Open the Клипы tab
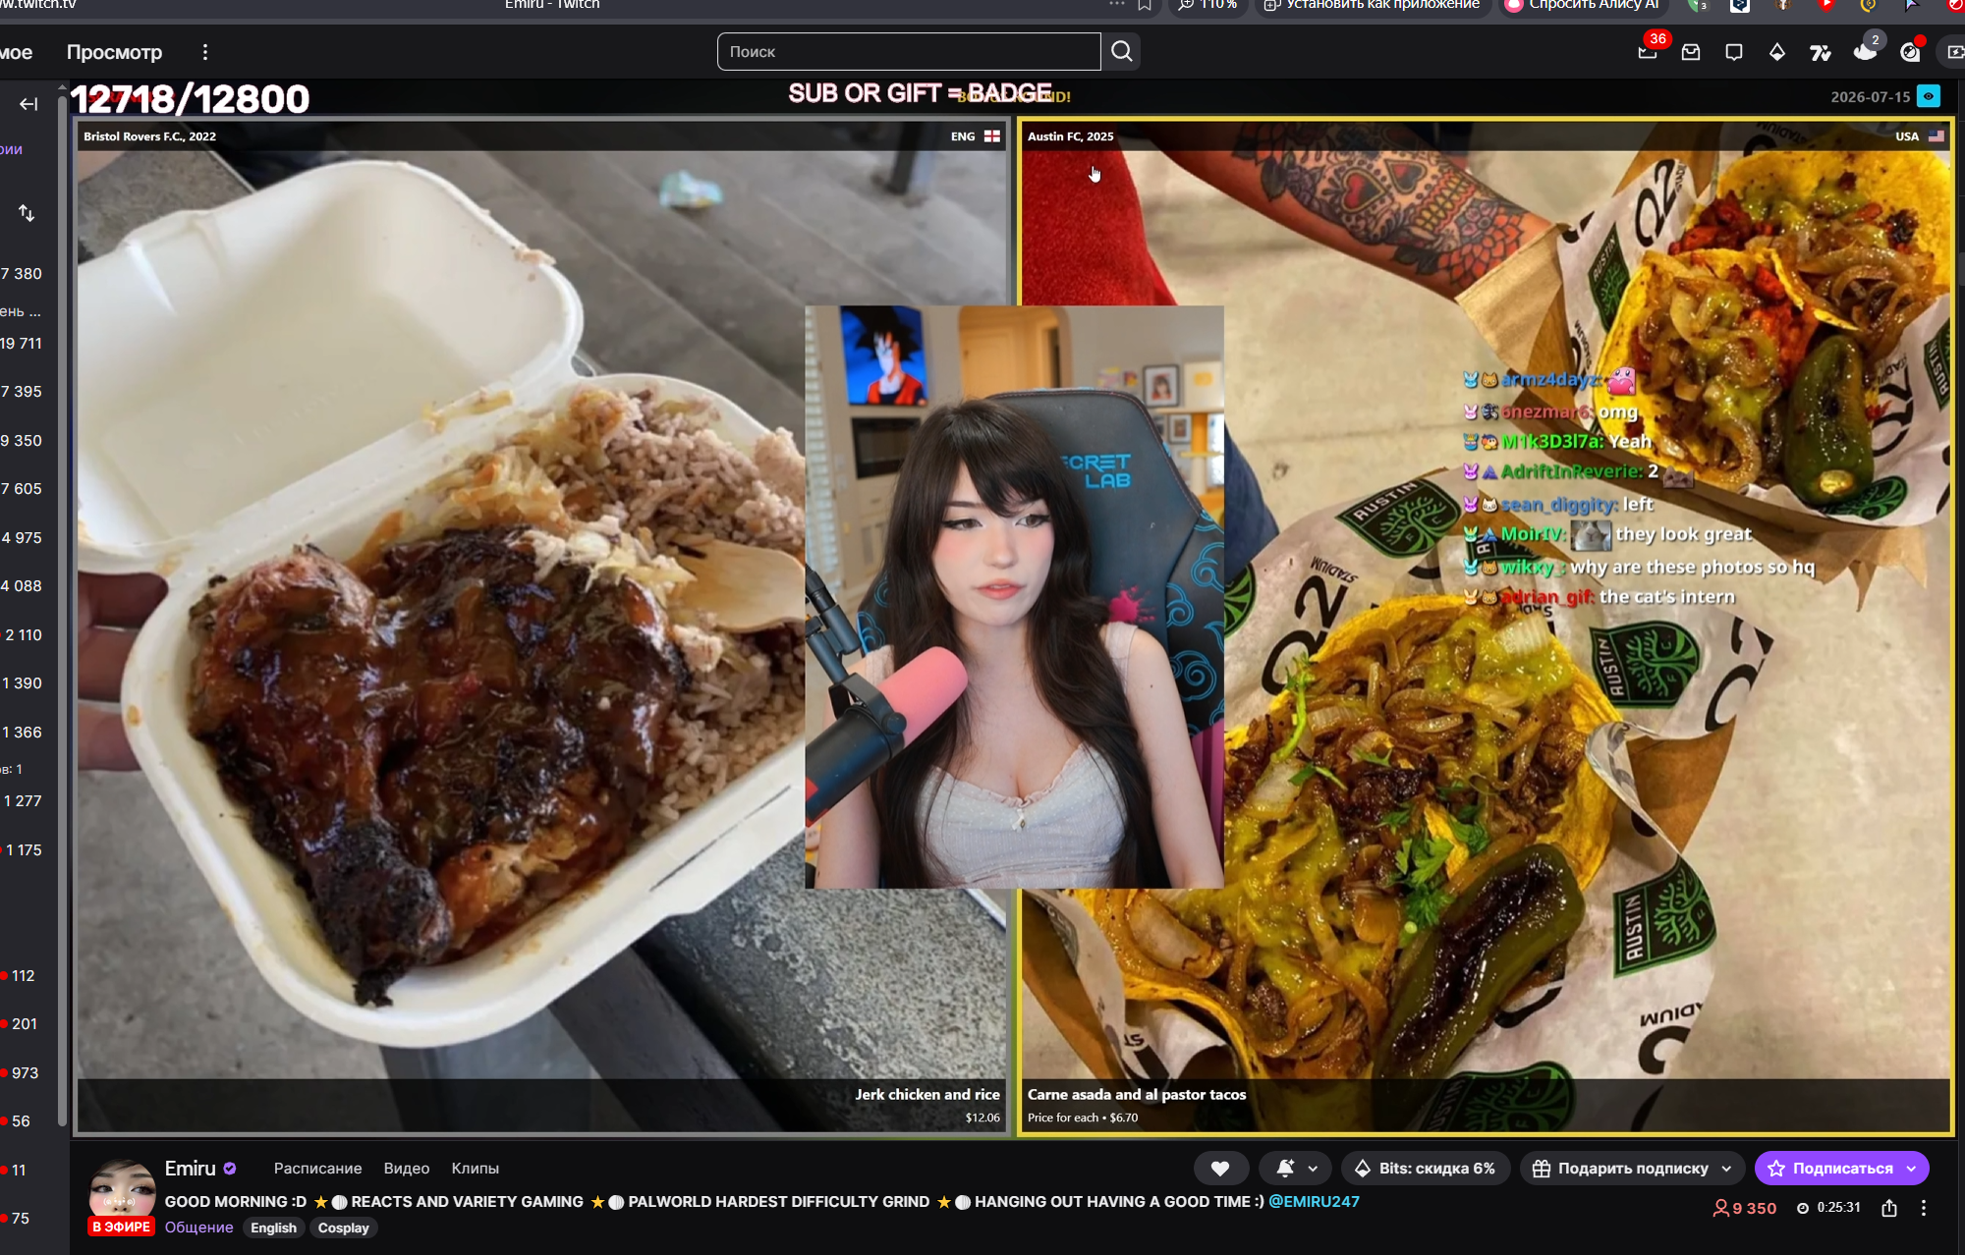Screen dimensions: 1965x1255 tap(475, 1168)
